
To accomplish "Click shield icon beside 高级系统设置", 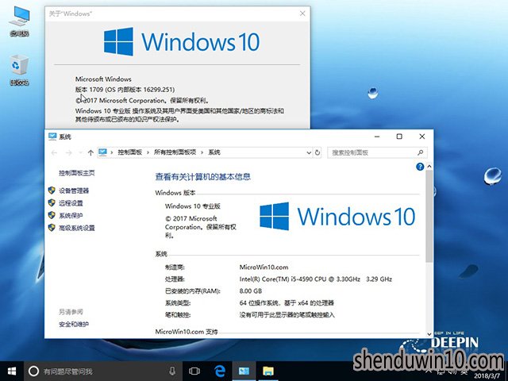I will (52, 228).
